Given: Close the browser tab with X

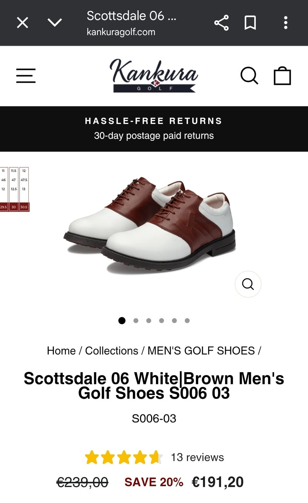Looking at the screenshot, I should 22,23.
